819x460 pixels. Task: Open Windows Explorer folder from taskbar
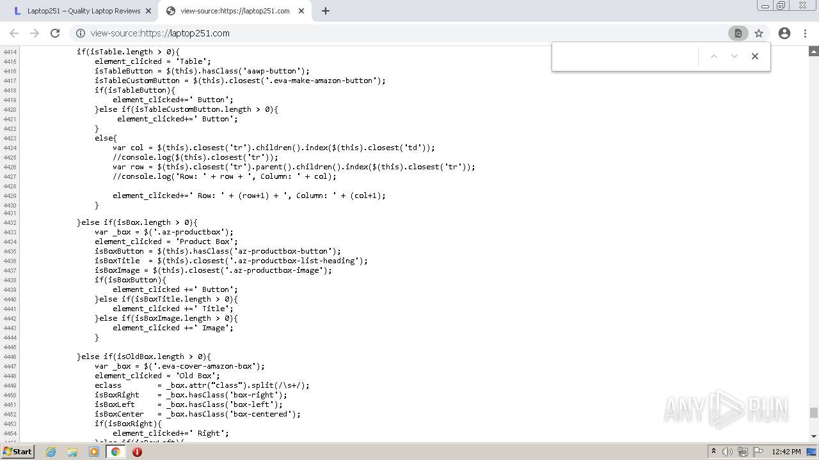pyautogui.click(x=72, y=452)
